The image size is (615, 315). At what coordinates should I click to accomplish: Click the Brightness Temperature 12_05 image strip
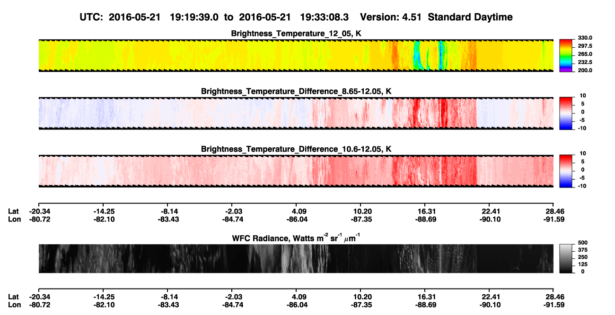coord(296,55)
